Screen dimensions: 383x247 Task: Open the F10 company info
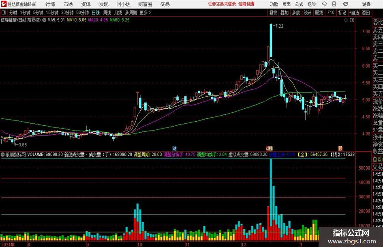pyautogui.click(x=331, y=13)
